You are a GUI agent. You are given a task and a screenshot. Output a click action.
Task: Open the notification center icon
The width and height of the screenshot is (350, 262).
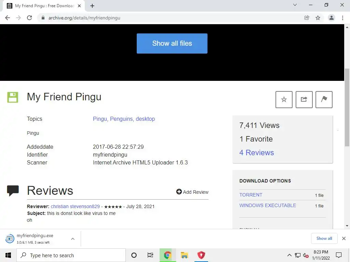[339, 255]
